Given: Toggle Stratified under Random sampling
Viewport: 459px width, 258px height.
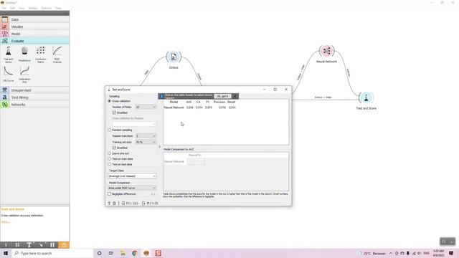Looking at the screenshot, I should (114, 148).
